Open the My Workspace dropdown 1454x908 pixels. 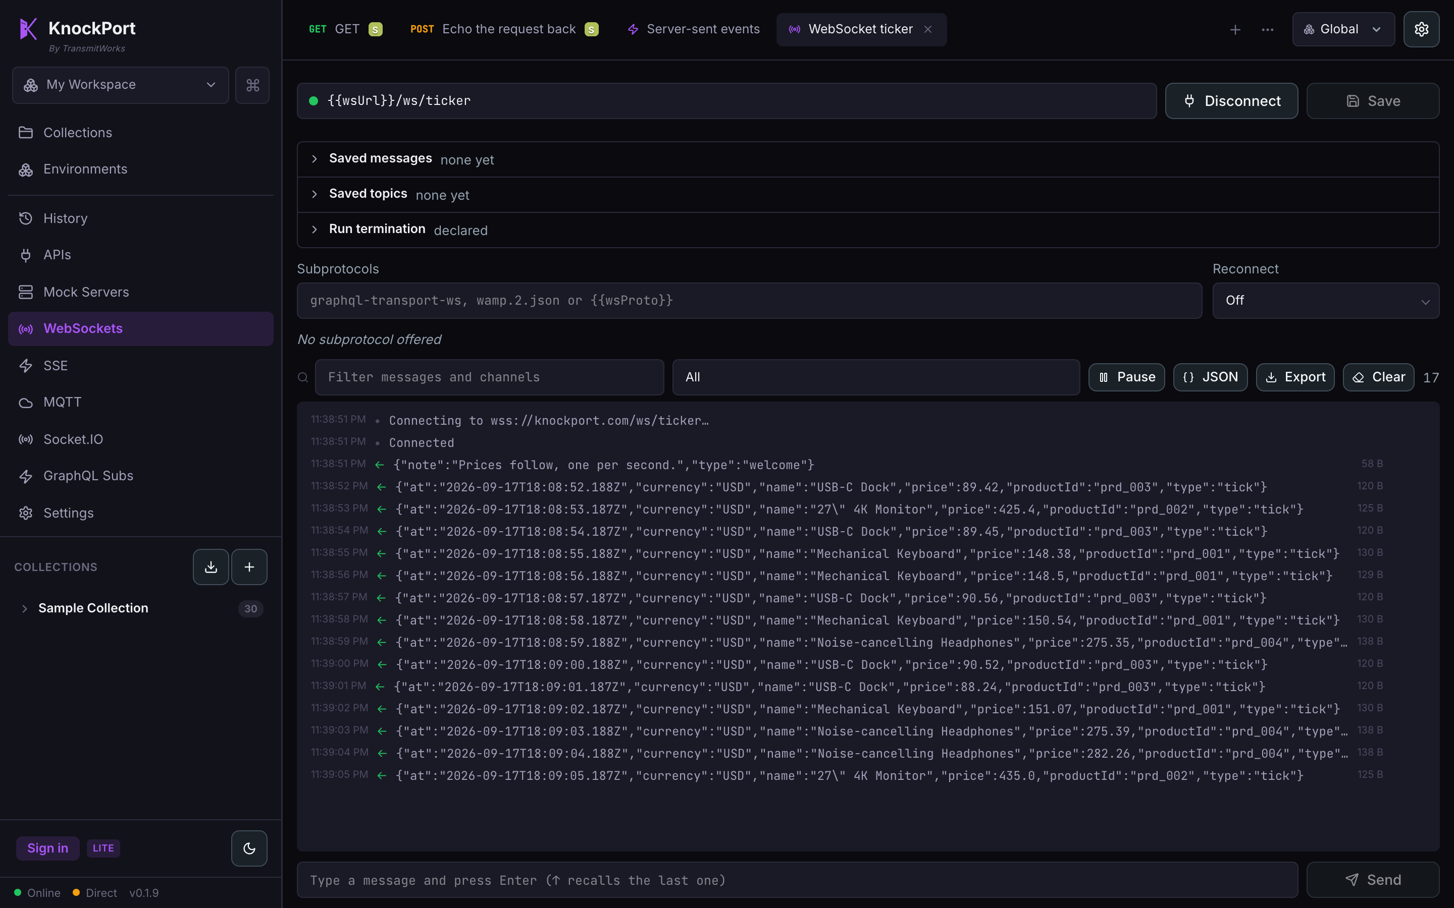point(120,85)
